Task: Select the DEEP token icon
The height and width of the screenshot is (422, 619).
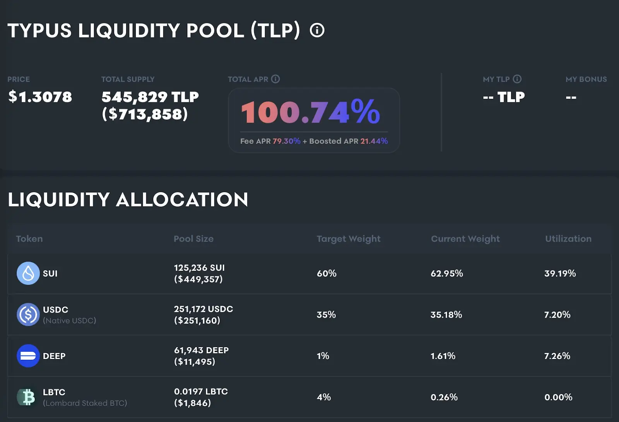Action: (x=28, y=356)
